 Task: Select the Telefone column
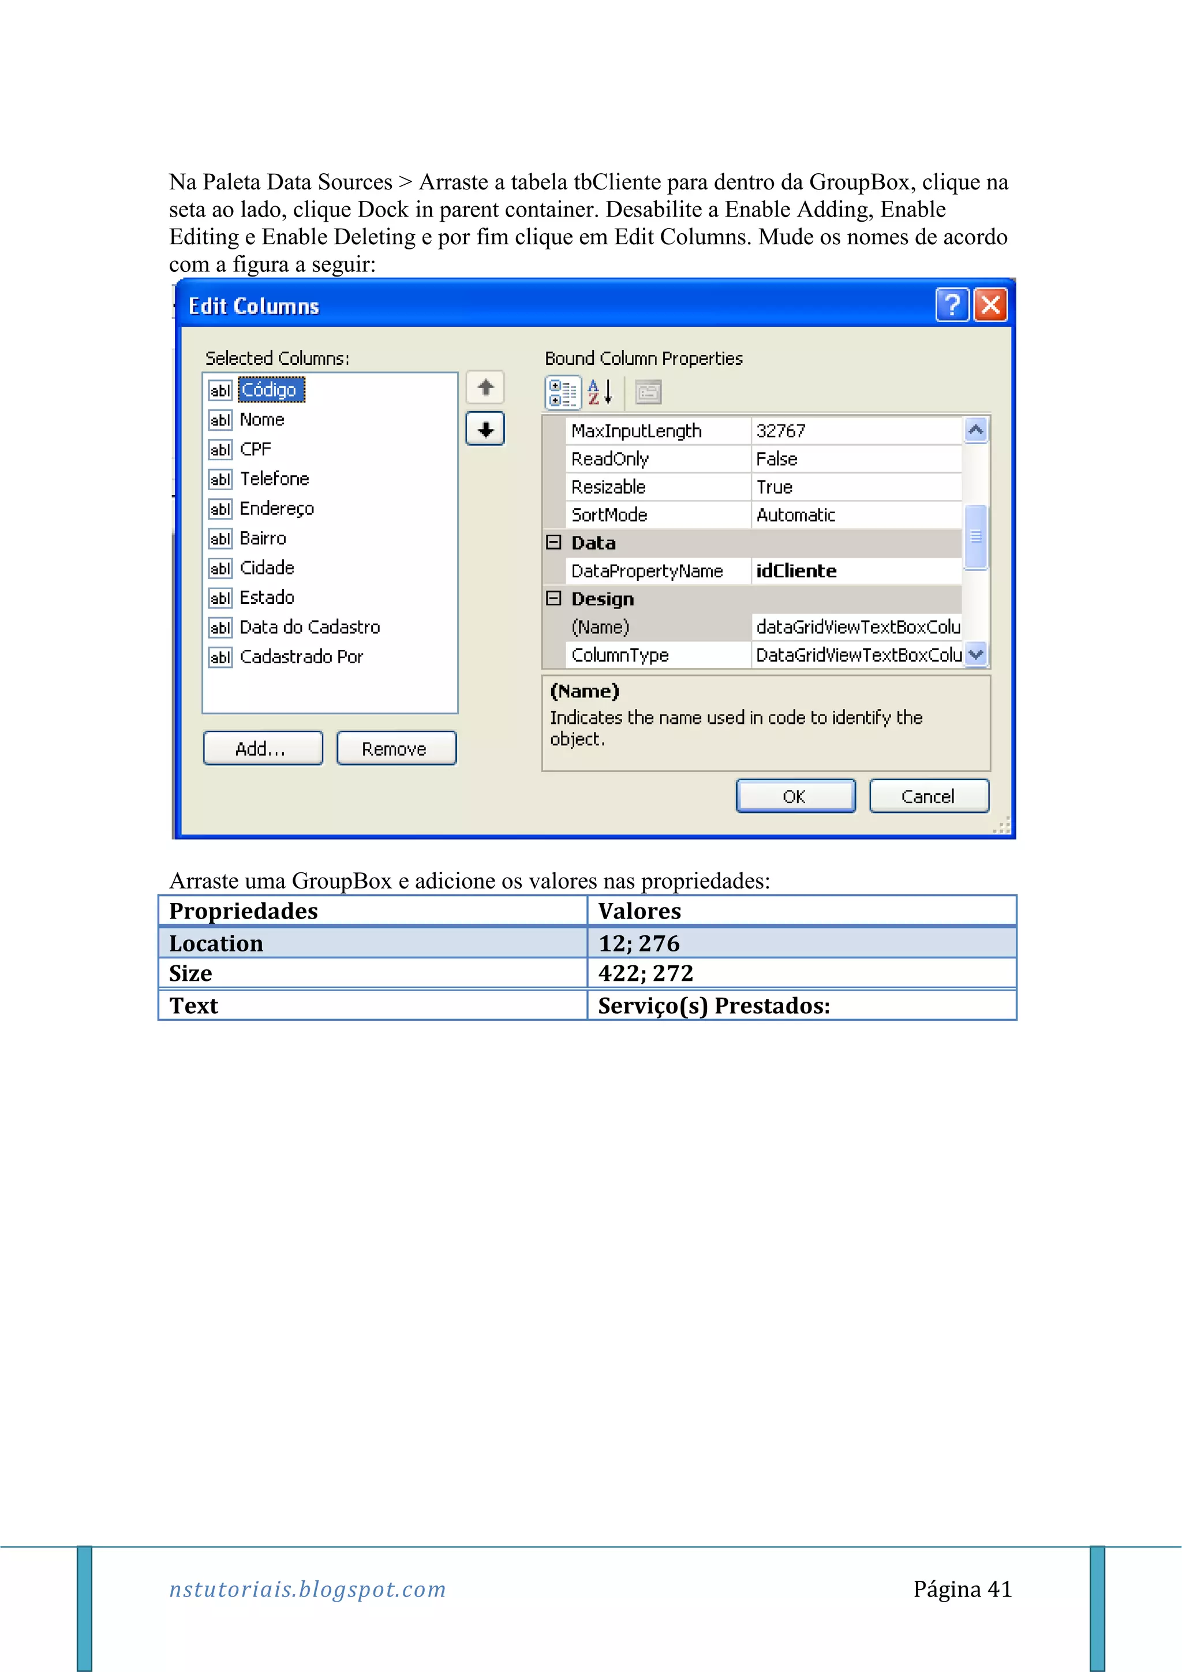coord(274,479)
